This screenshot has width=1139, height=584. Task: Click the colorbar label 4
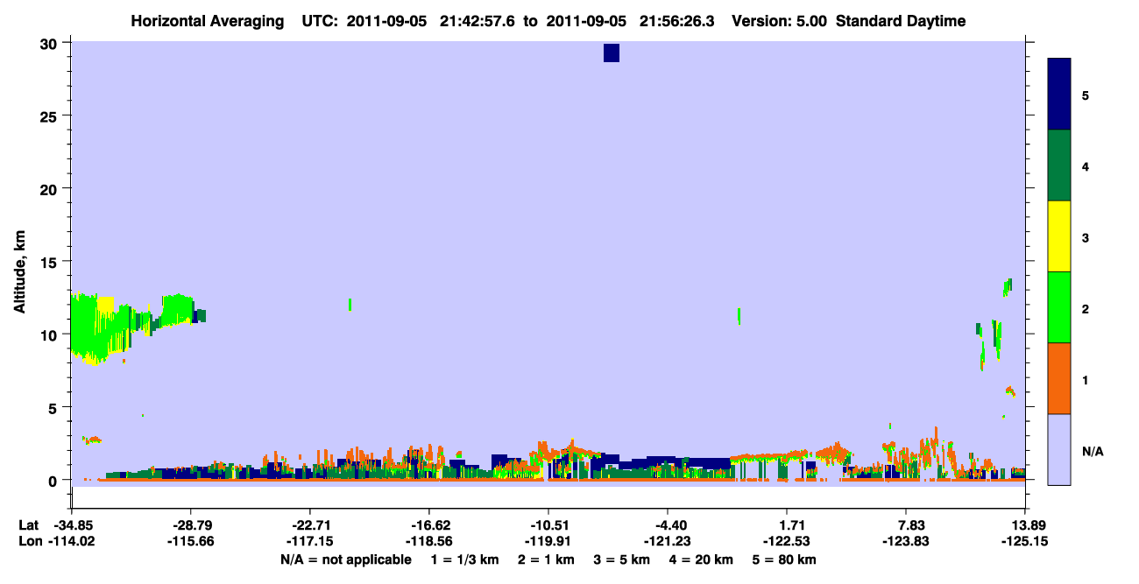[x=1086, y=165]
